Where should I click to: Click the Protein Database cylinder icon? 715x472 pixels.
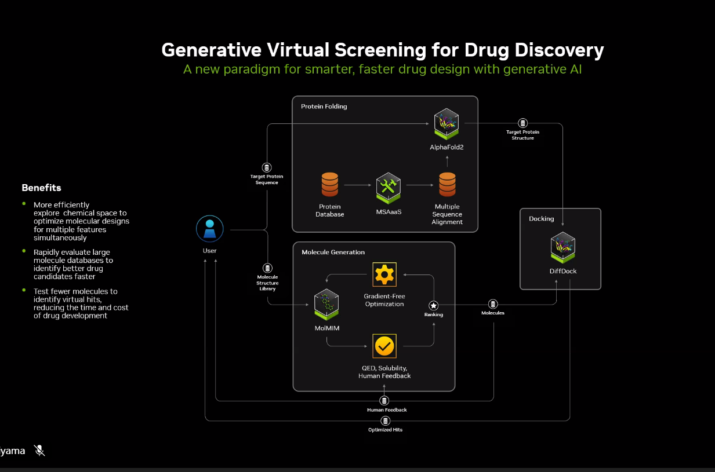(329, 185)
